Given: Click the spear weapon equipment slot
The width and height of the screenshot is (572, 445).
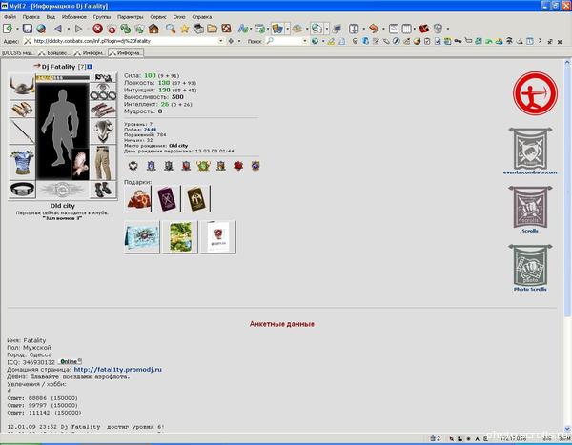Looking at the screenshot, I should pyautogui.click(x=22, y=131).
